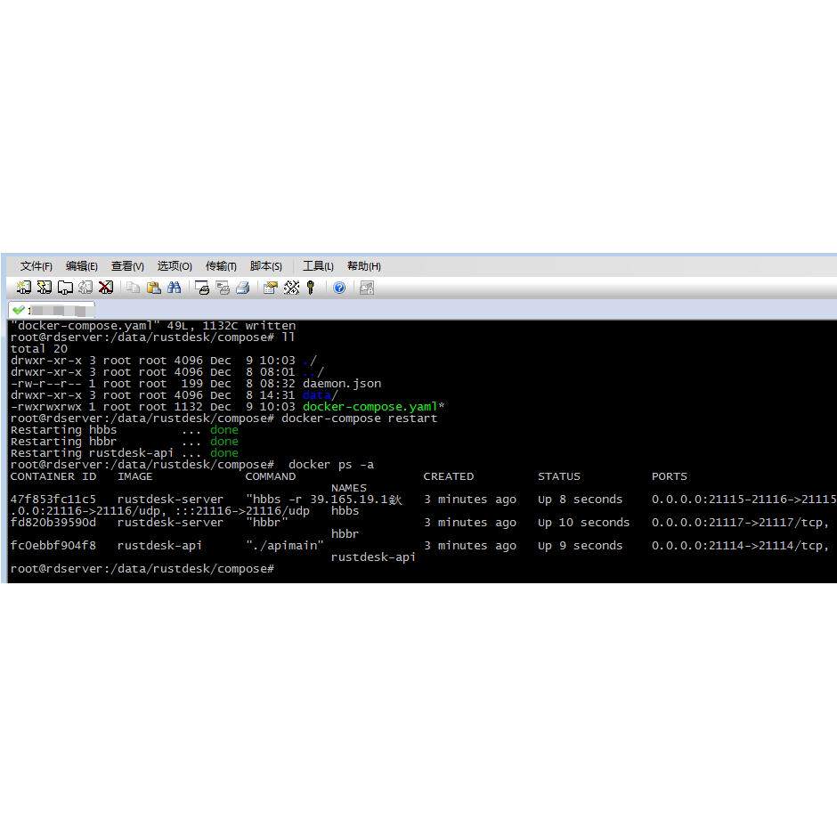Click the 'IMAGE' column header
The width and height of the screenshot is (837, 837).
point(134,476)
